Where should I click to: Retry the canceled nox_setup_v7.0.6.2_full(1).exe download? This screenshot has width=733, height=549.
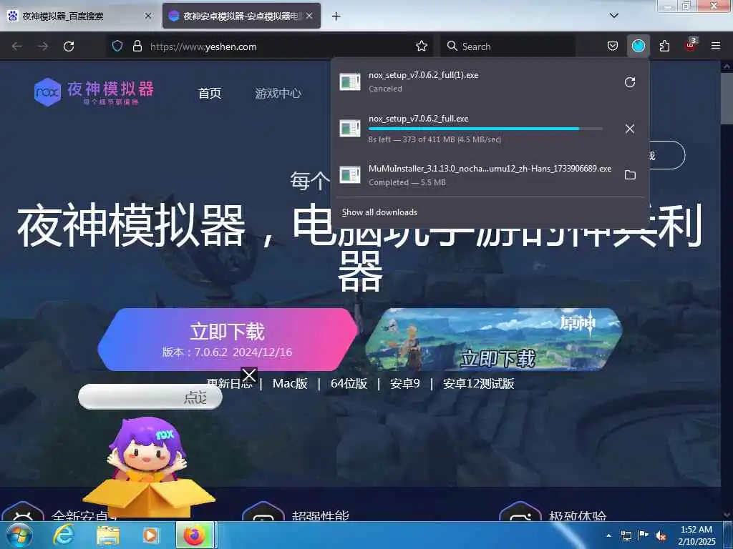(x=630, y=82)
